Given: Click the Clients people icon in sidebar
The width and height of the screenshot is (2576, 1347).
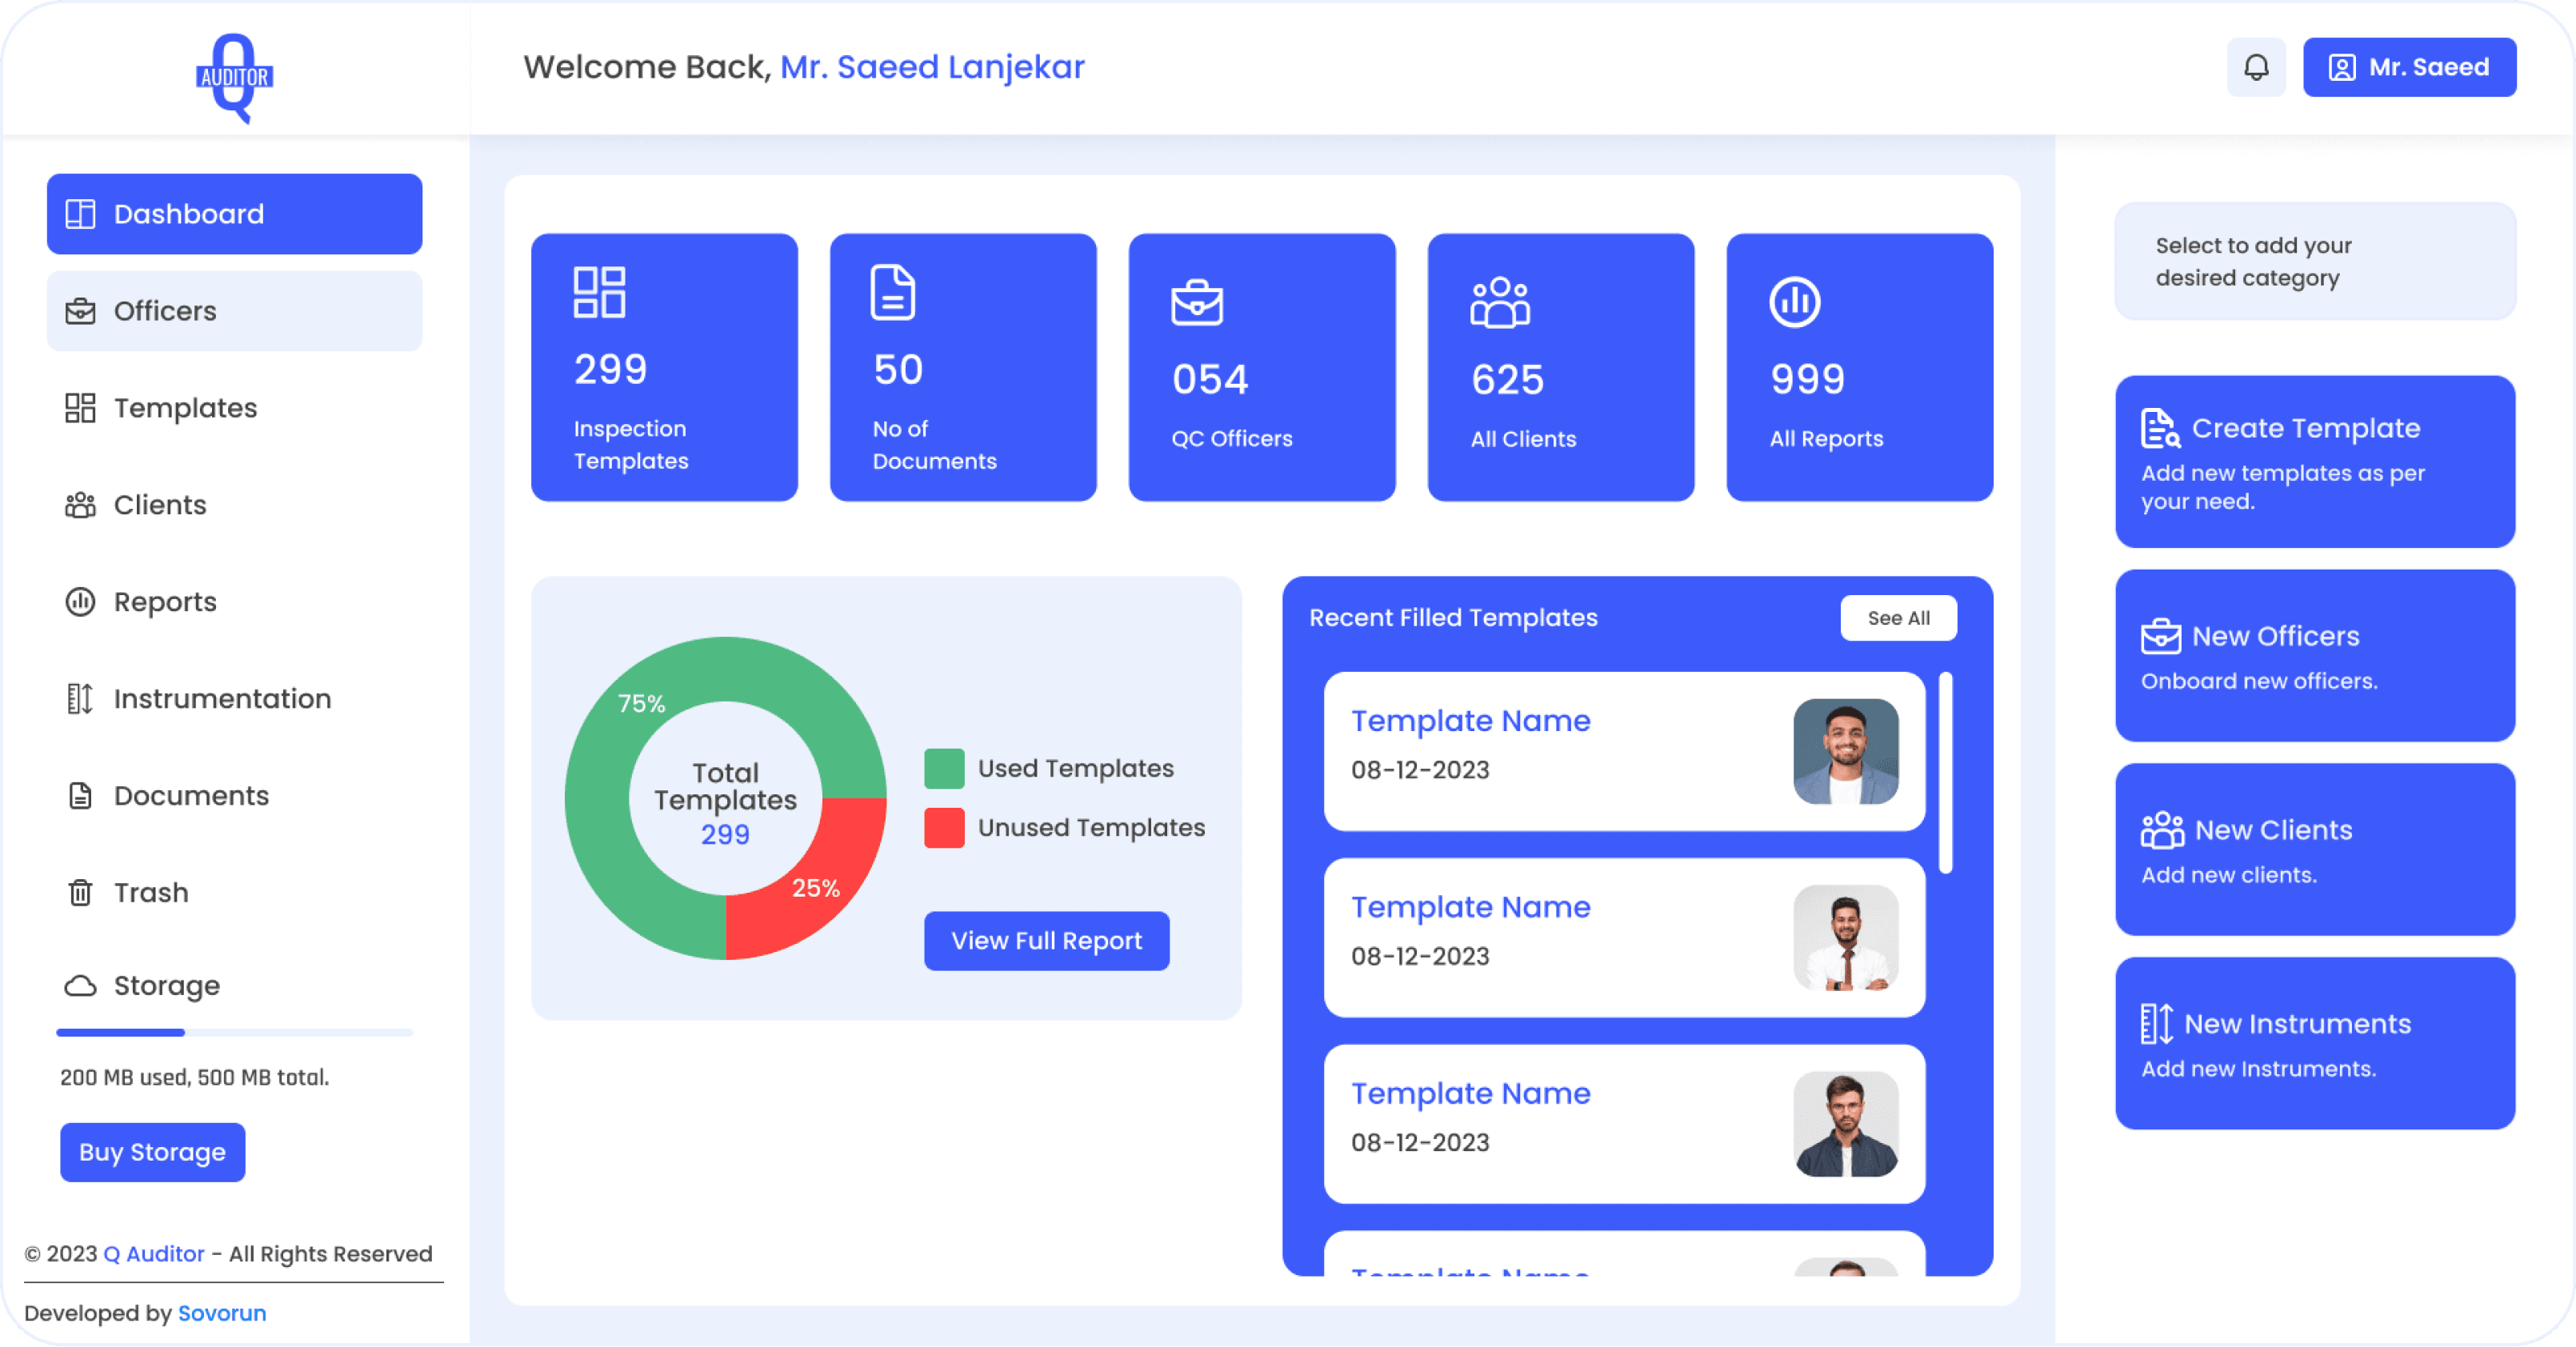Looking at the screenshot, I should [x=80, y=505].
